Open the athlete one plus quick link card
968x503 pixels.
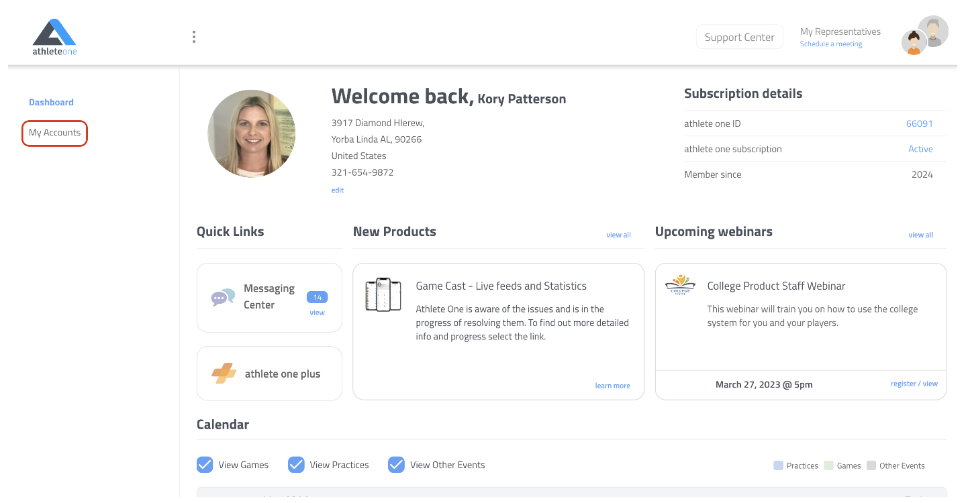click(269, 374)
